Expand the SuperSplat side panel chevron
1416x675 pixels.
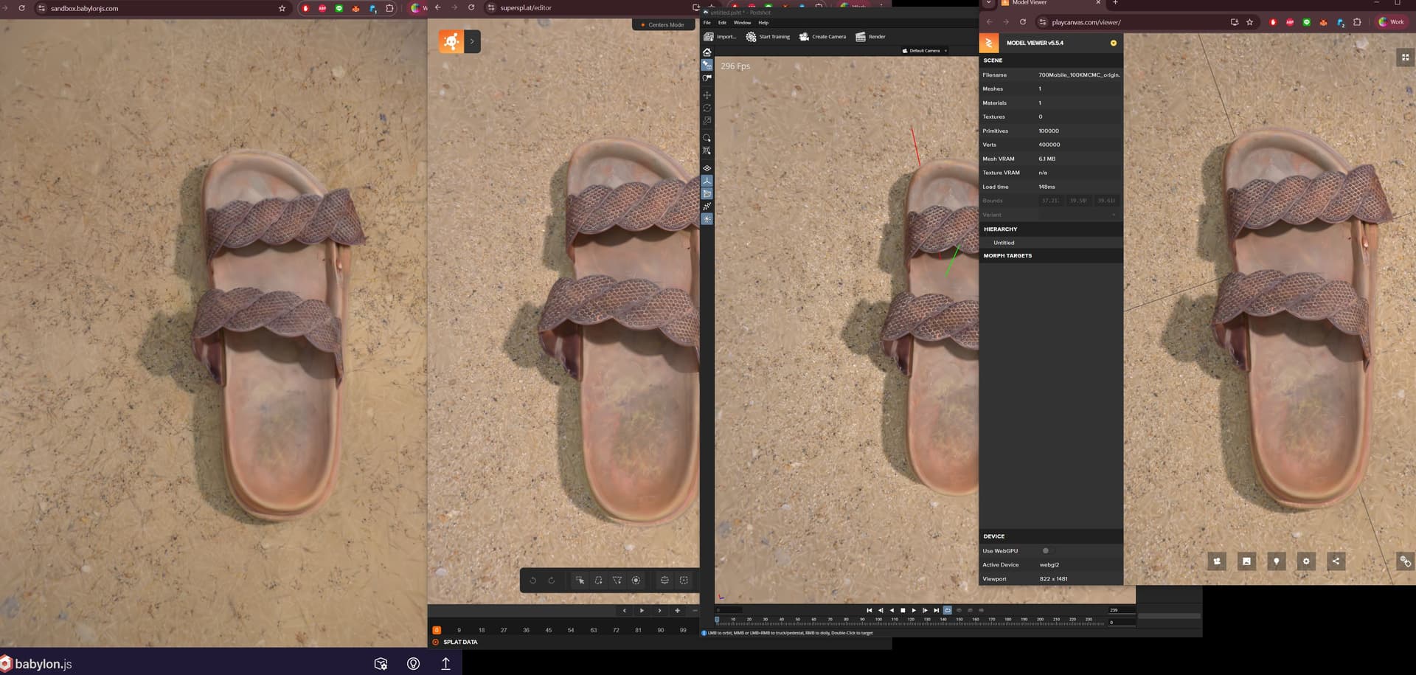472,41
